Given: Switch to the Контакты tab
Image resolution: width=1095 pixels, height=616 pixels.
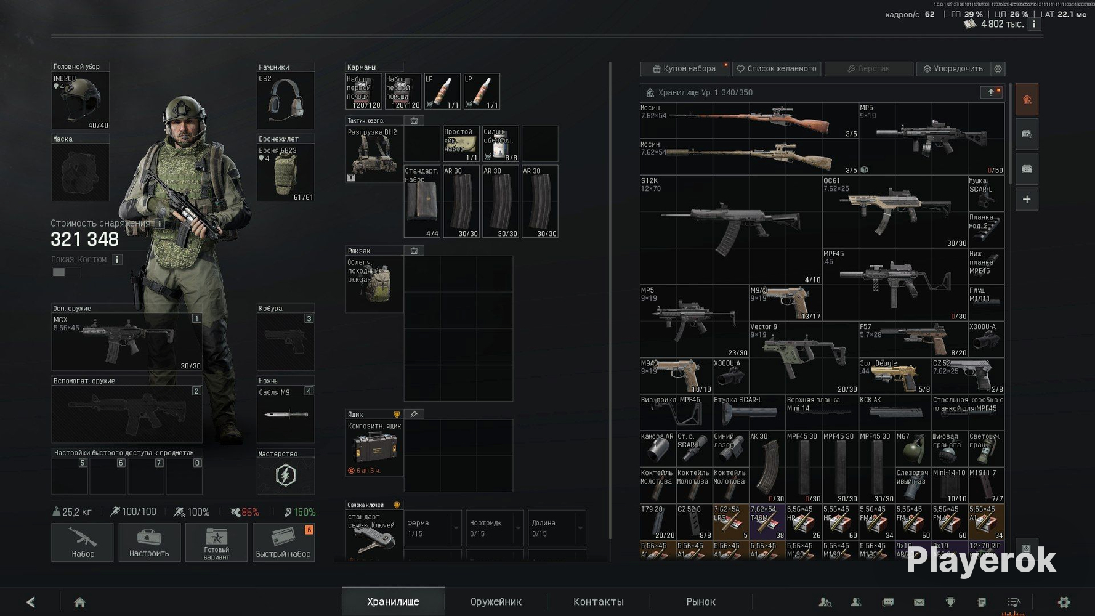Looking at the screenshot, I should coord(599,602).
